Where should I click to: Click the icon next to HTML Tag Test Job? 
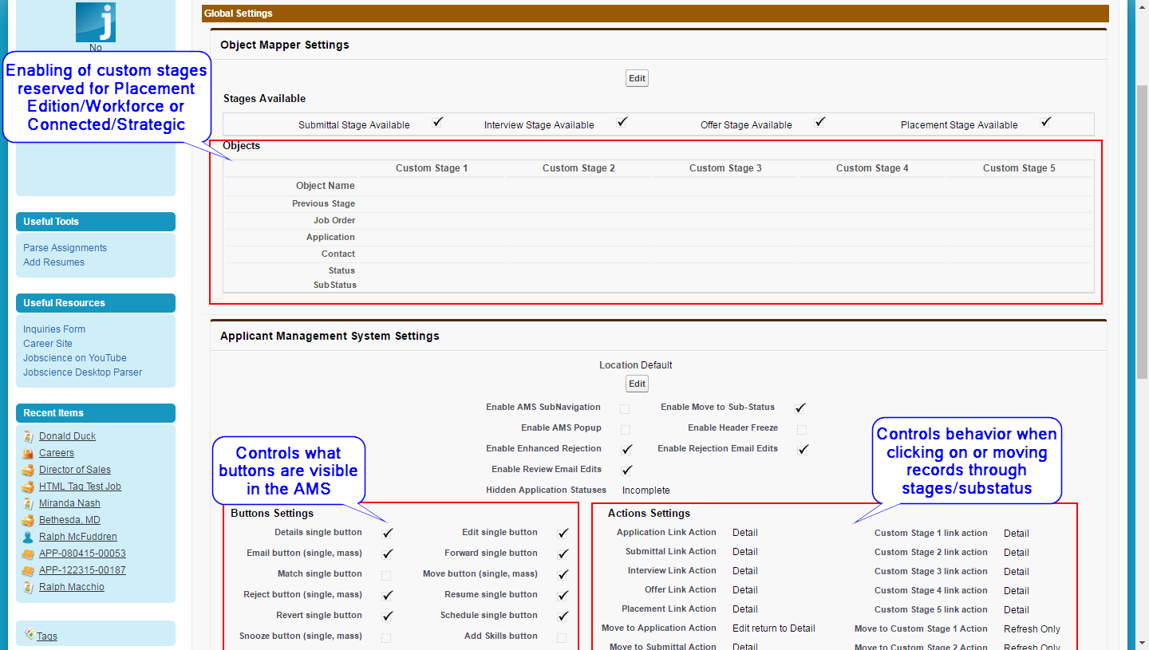tap(27, 486)
